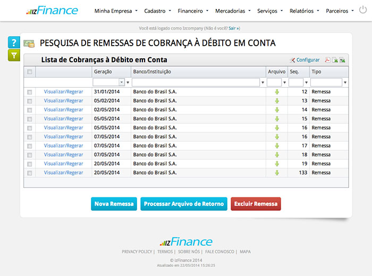
Task: Click the power logout icon
Action: pyautogui.click(x=363, y=10)
